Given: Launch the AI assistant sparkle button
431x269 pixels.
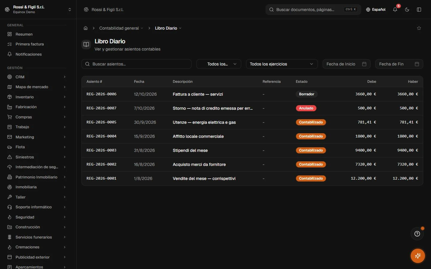Looking at the screenshot, I should pyautogui.click(x=418, y=256).
